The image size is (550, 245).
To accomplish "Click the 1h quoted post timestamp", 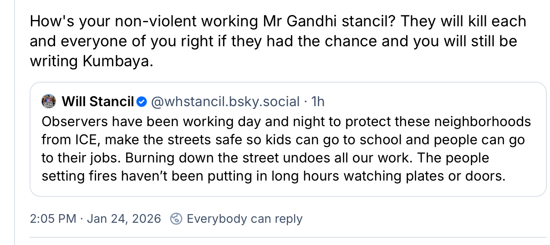I will coord(317,102).
